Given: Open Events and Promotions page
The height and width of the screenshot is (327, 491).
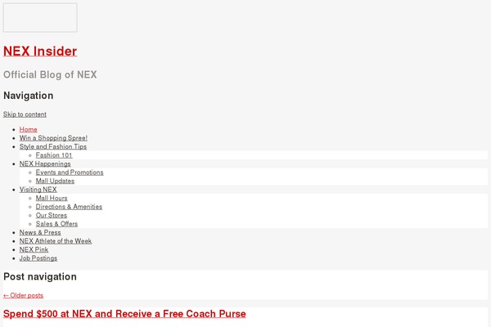Looking at the screenshot, I should 70,172.
